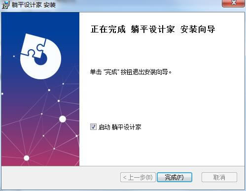This screenshot has width=246, height=191.
Task: Uncheck the 启动 躺平设计家 checkbox
Action: point(93,127)
